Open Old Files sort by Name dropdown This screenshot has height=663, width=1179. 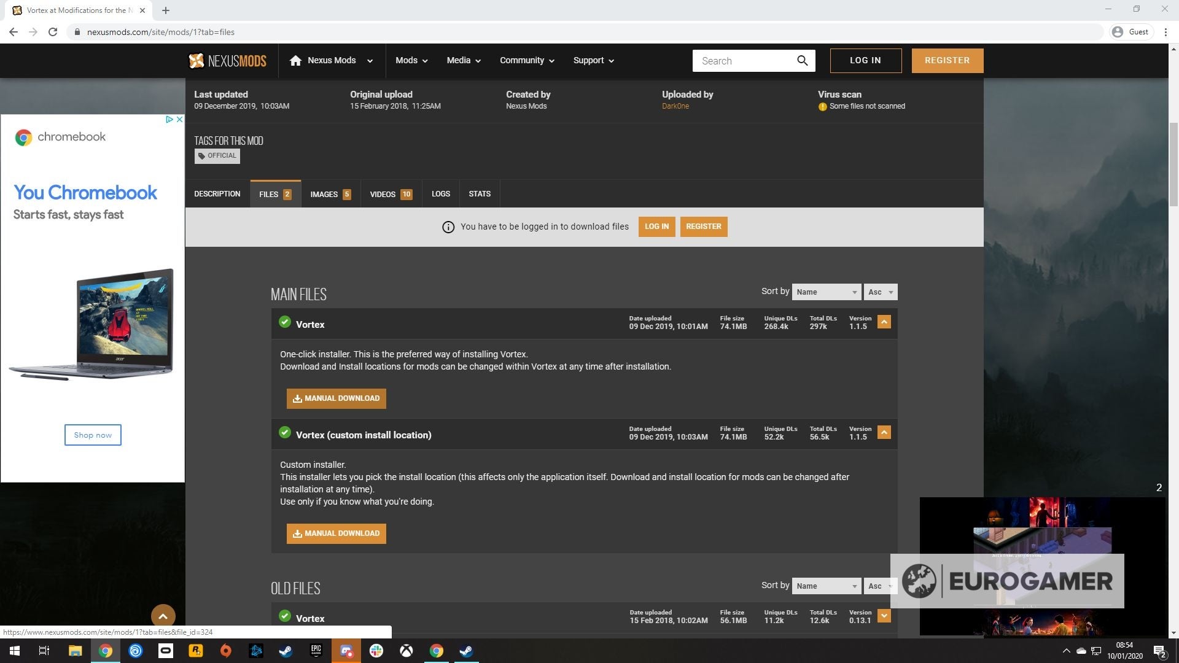click(826, 586)
